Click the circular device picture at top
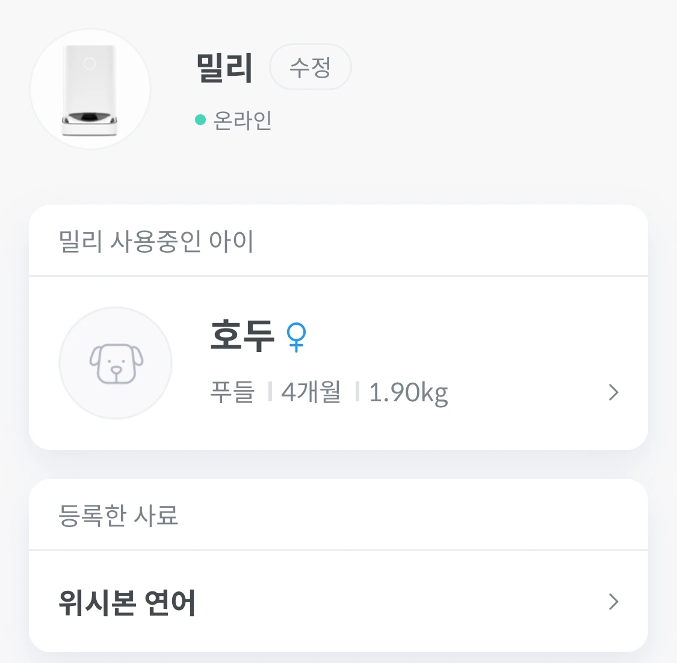The width and height of the screenshot is (677, 663). pyautogui.click(x=90, y=88)
